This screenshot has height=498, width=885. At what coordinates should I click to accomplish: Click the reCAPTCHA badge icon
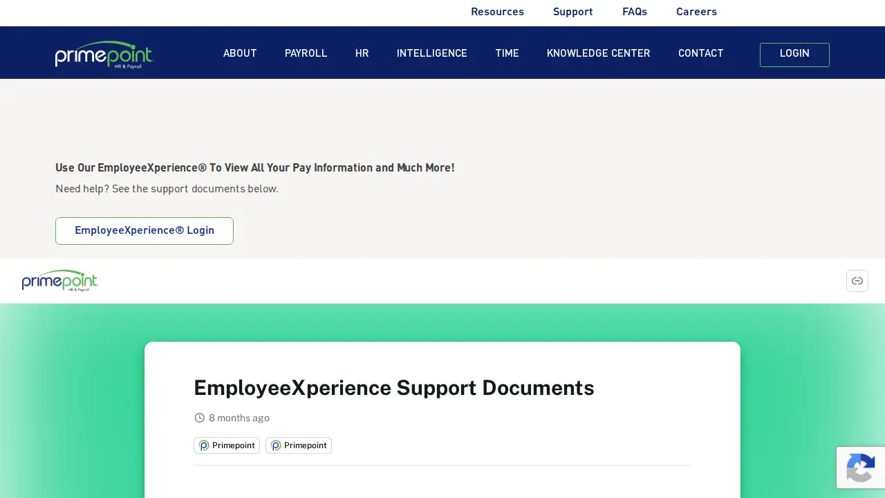[861, 468]
